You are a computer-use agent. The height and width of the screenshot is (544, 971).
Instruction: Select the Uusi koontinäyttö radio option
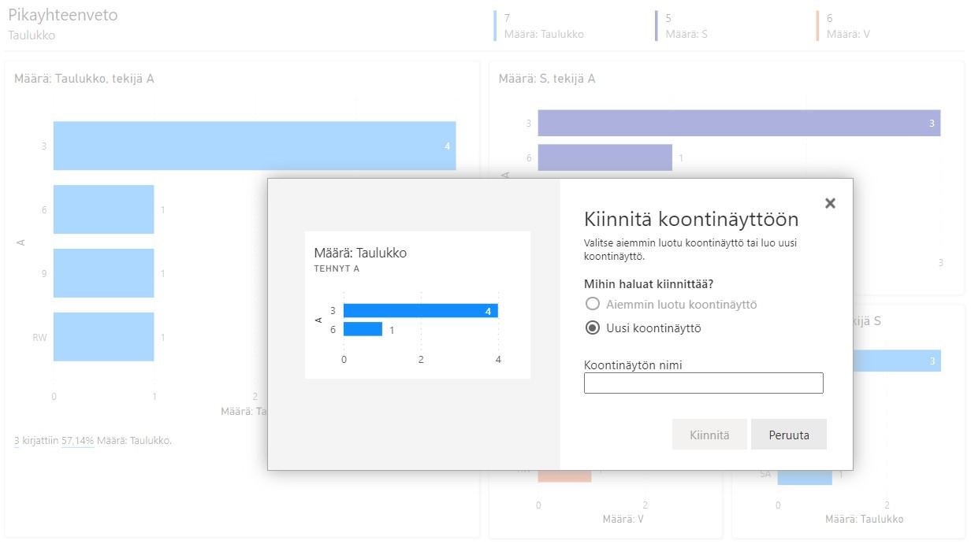coord(593,328)
